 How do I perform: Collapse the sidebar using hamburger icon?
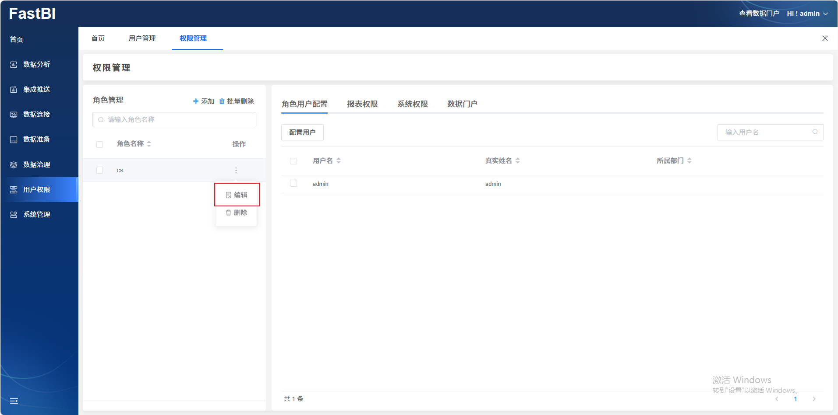[14, 401]
